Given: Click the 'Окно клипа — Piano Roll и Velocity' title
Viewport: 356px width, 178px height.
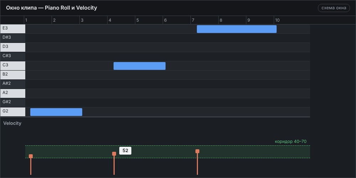Looking at the screenshot, I should (x=52, y=8).
